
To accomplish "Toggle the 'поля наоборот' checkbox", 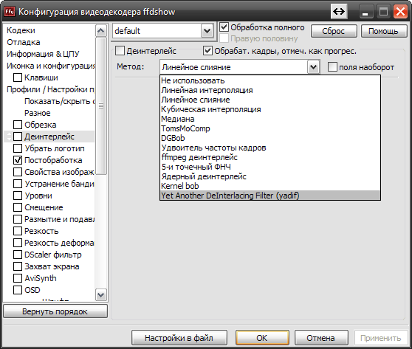I will click(x=332, y=66).
